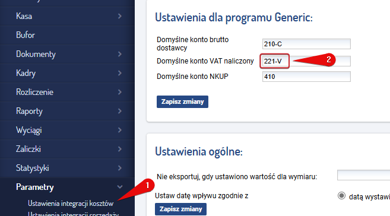Open the Raporty menu item

pos(67,111)
